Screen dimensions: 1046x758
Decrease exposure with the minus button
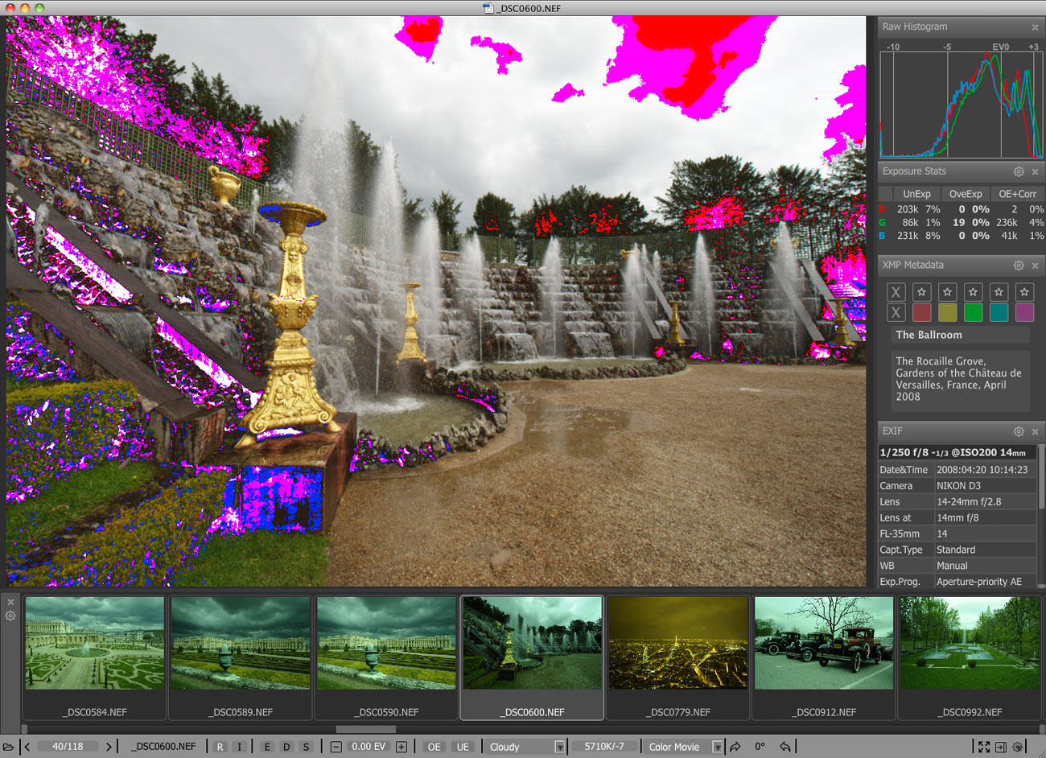[x=336, y=747]
